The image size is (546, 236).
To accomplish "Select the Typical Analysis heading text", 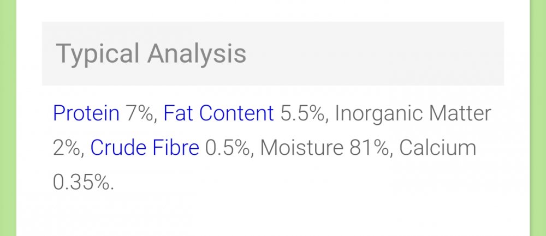I will pyautogui.click(x=151, y=54).
